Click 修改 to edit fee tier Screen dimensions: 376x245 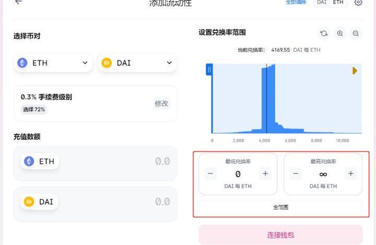[x=161, y=103]
